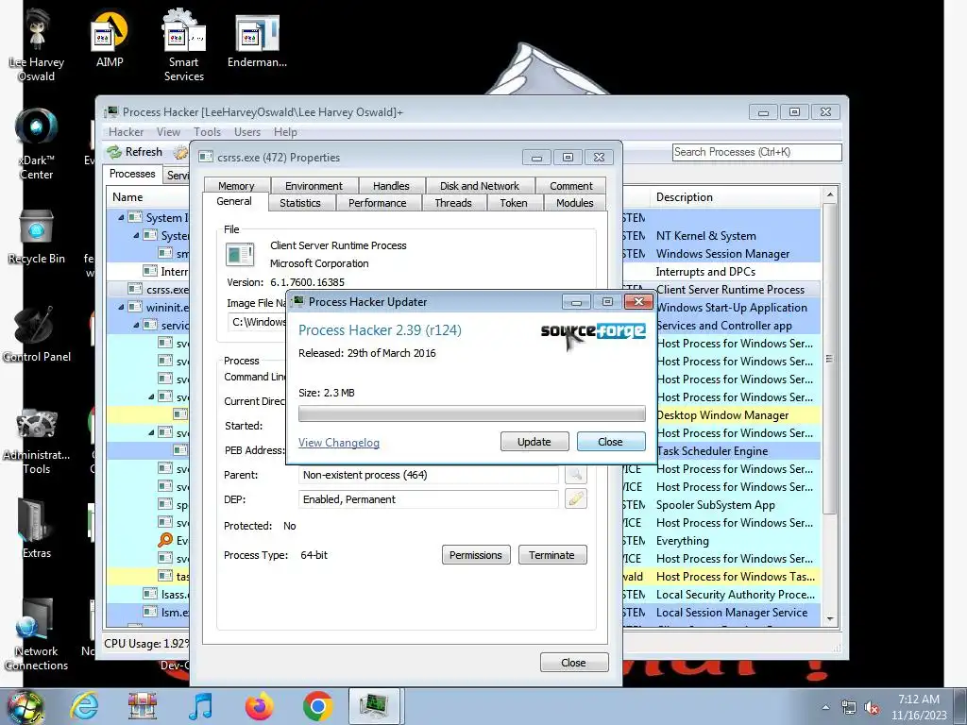The height and width of the screenshot is (725, 967).
Task: Switch to the Memory tab
Action: tap(236, 186)
